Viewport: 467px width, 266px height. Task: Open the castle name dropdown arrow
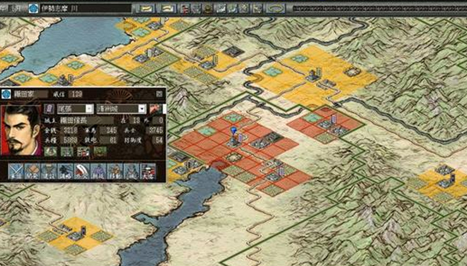coord(142,108)
